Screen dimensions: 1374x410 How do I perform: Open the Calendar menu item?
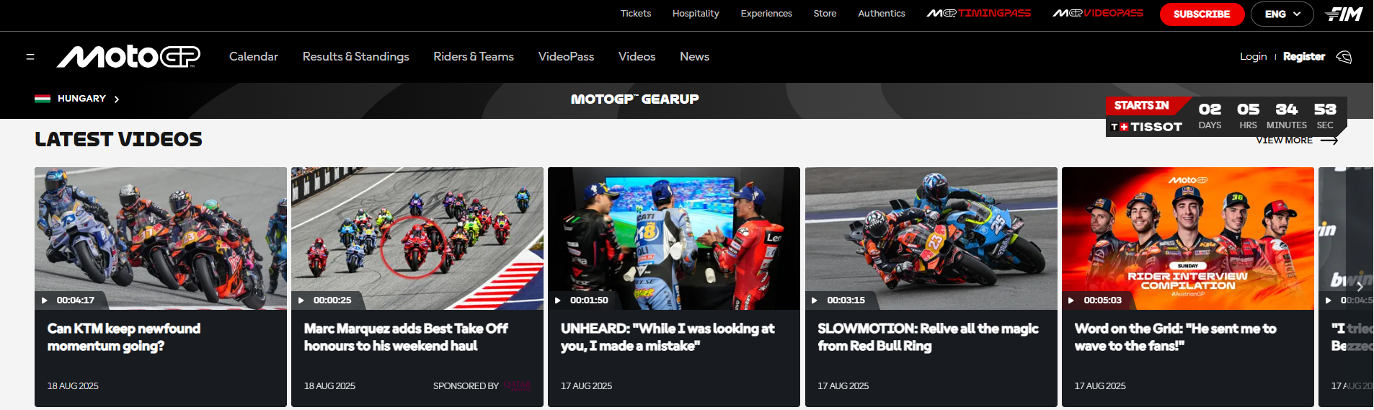[253, 56]
